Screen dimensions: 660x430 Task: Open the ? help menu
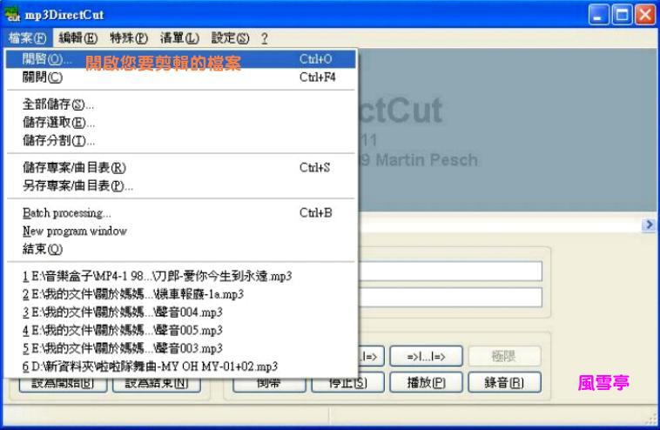[x=265, y=38]
